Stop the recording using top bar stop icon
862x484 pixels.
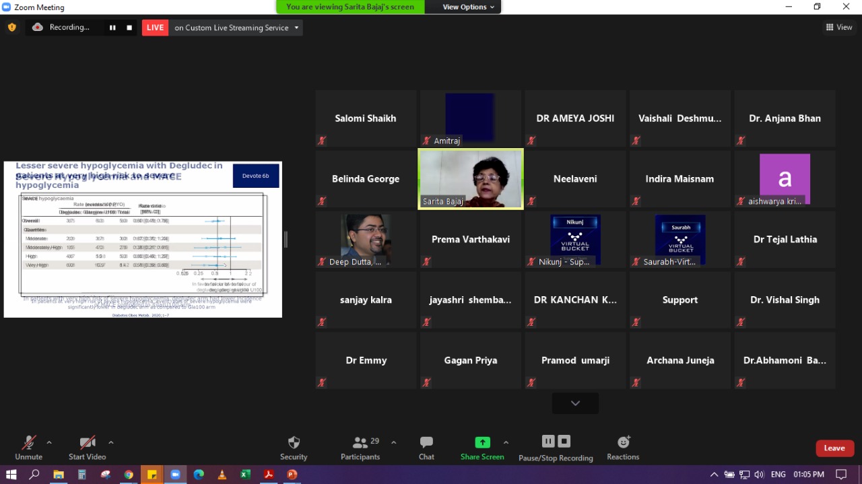coord(129,28)
